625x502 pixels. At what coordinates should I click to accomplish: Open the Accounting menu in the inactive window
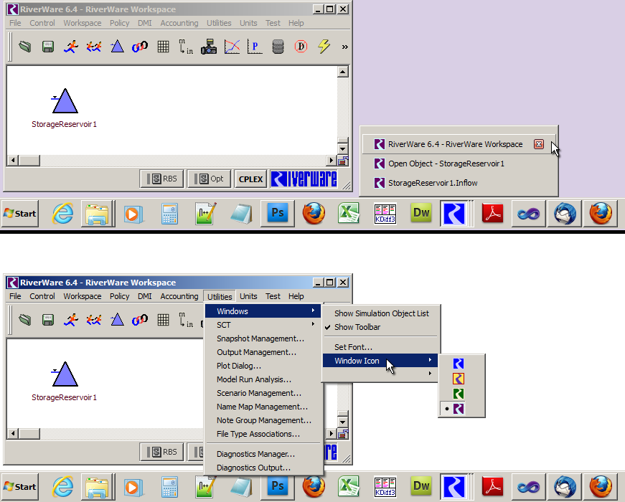pyautogui.click(x=179, y=23)
